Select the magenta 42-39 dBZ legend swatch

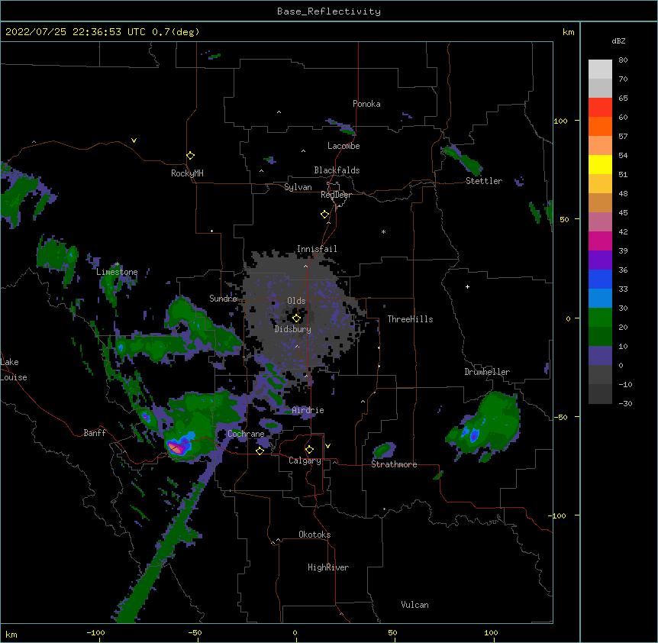[600, 241]
